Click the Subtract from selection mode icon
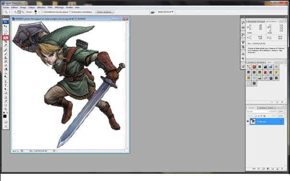 click(x=23, y=12)
